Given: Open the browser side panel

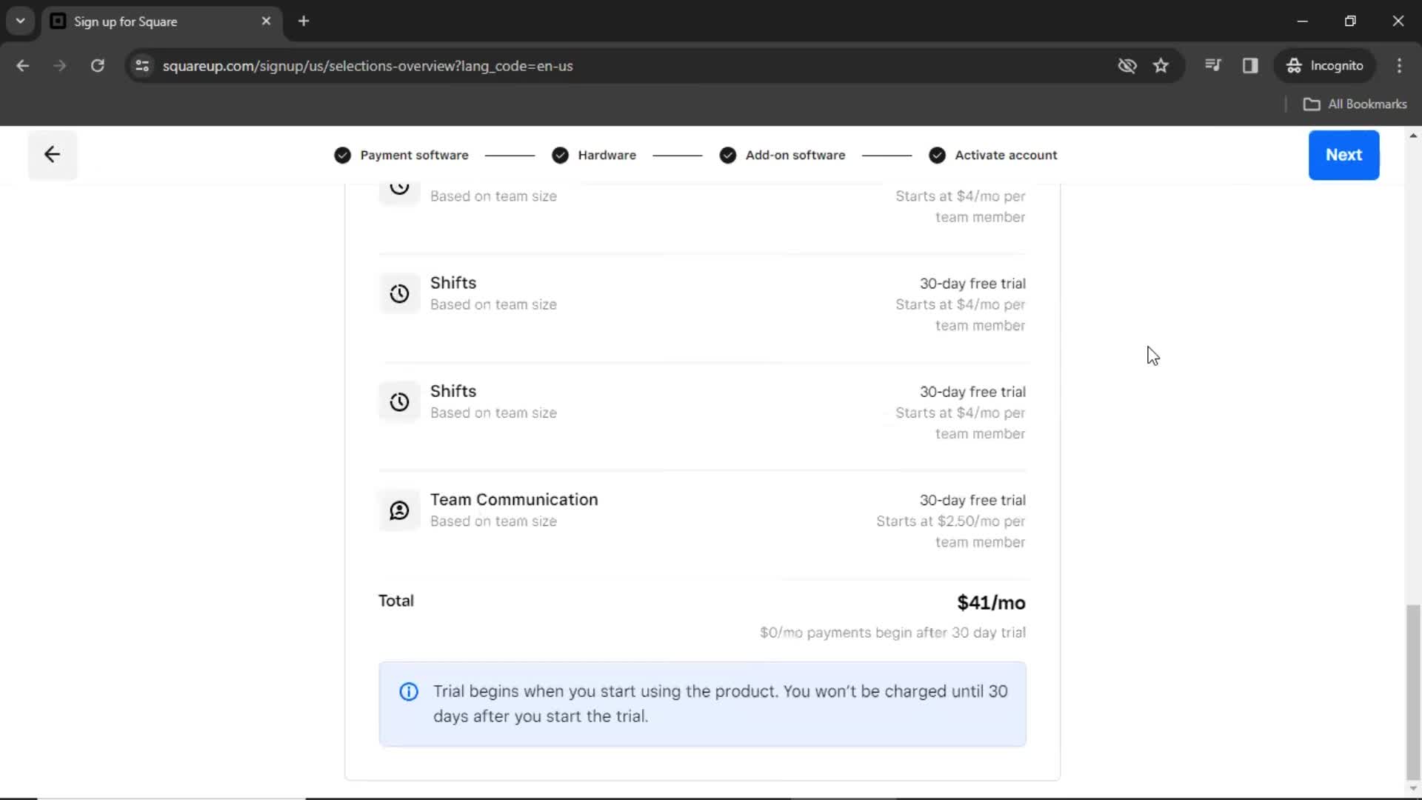Looking at the screenshot, I should point(1250,66).
